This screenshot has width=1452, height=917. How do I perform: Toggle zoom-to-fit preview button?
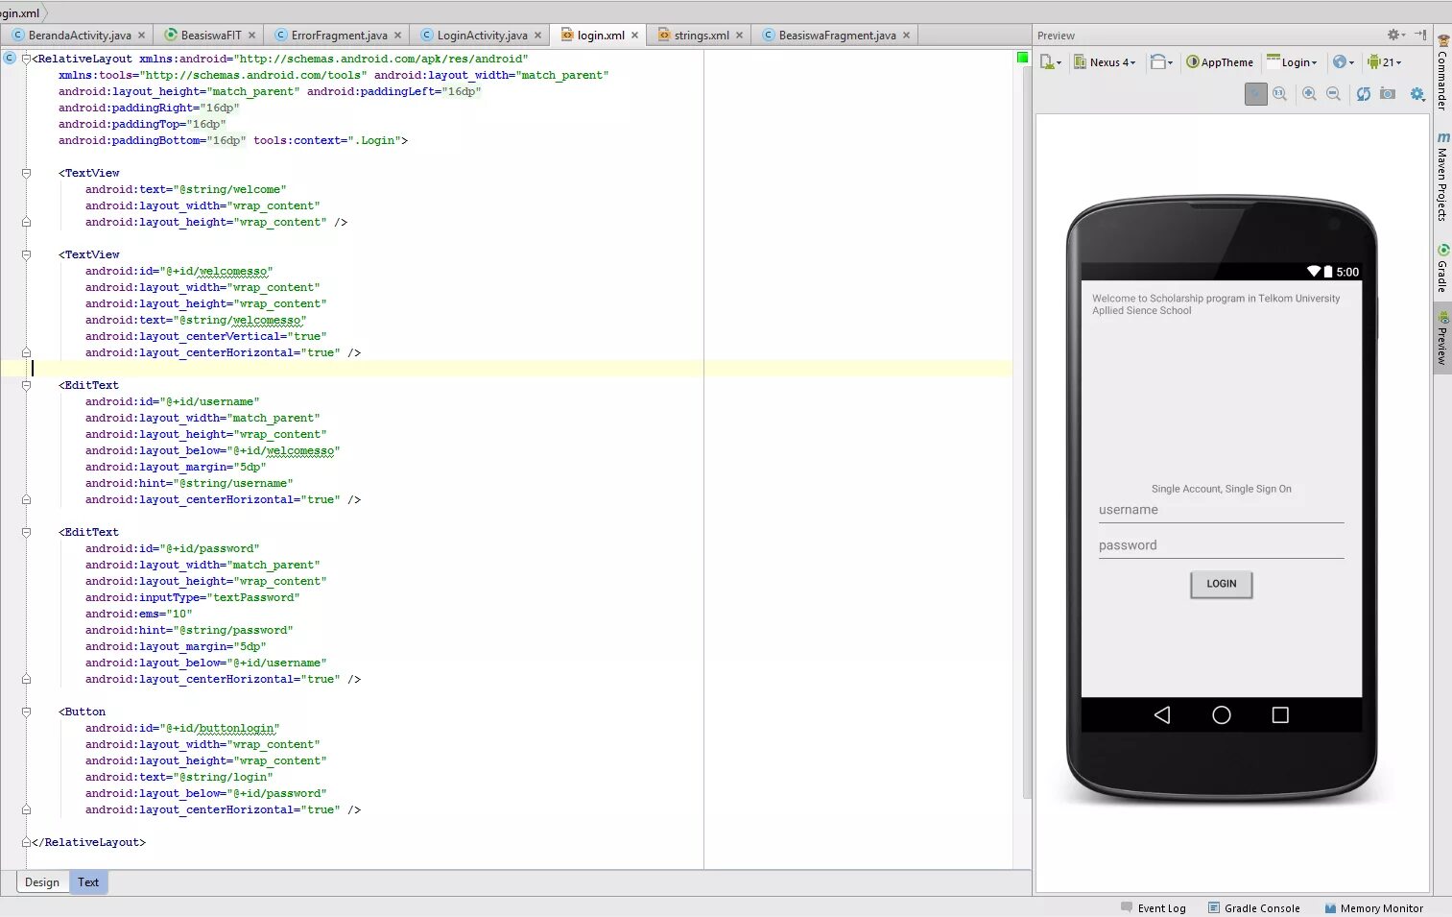click(1255, 94)
